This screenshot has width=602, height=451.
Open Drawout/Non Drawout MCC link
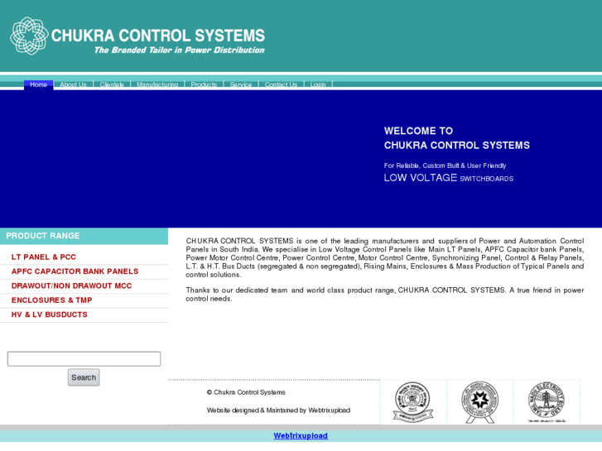coord(71,286)
